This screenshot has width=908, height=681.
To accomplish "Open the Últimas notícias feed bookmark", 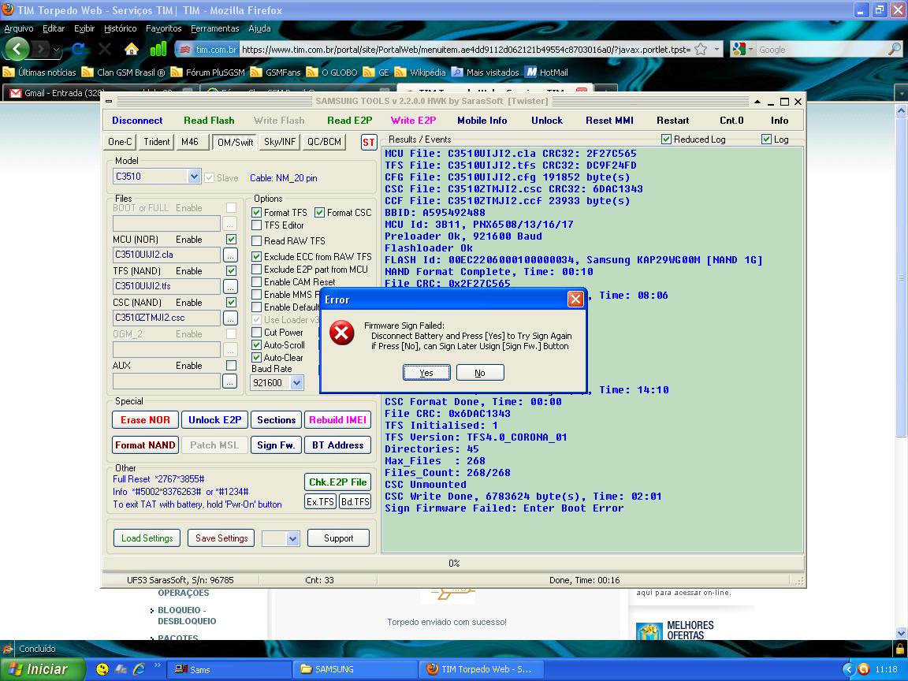I will [40, 73].
